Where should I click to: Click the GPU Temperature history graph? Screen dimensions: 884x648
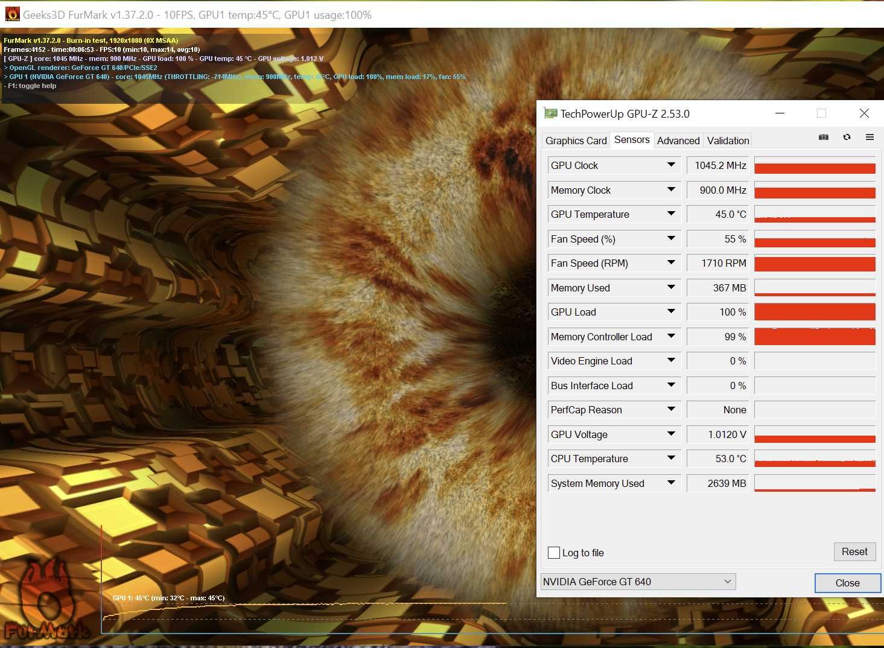click(x=815, y=214)
